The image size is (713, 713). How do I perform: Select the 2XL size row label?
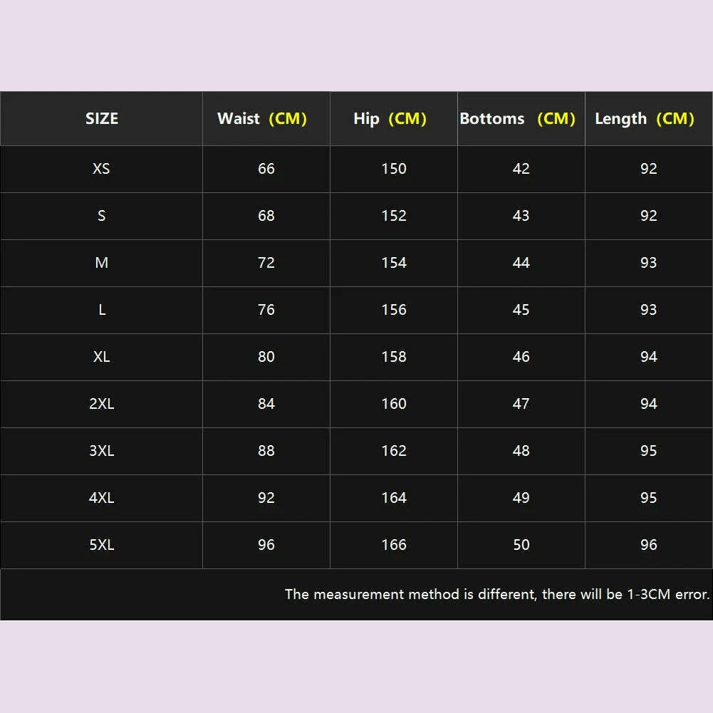[x=102, y=404]
